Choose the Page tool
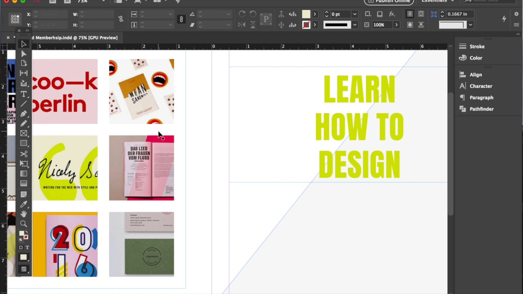The image size is (523, 294). [x=24, y=63]
